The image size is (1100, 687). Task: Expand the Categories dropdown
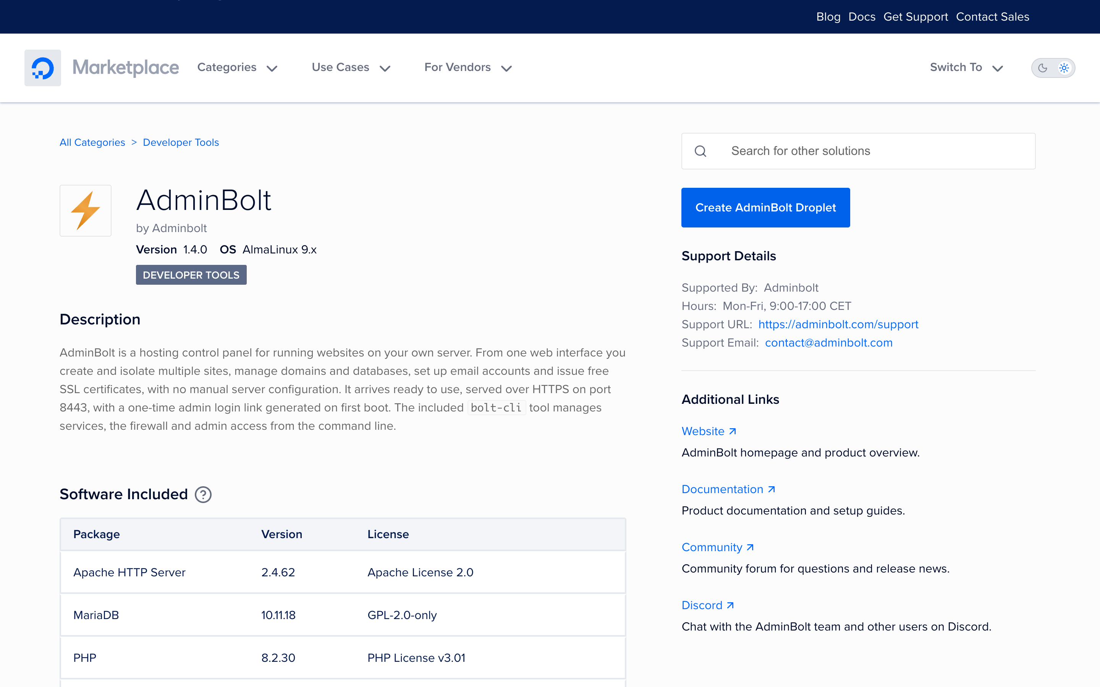pos(237,68)
